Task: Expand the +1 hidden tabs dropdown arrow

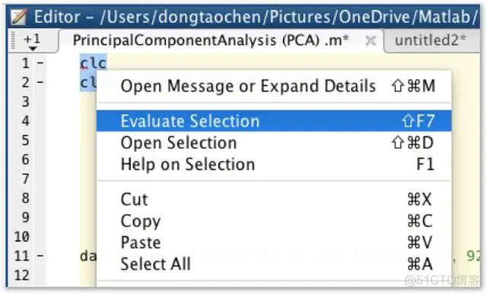Action: 33,49
